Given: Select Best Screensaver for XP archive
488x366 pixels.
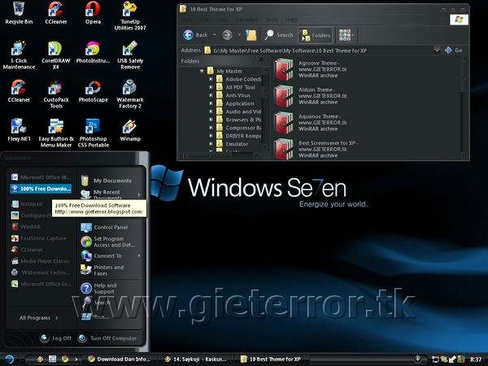Looking at the screenshot, I should [316, 149].
